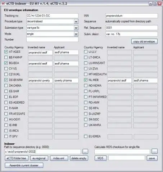This screenshot has width=163, height=172.
Task: Click the save checksum button
Action: [152, 158]
